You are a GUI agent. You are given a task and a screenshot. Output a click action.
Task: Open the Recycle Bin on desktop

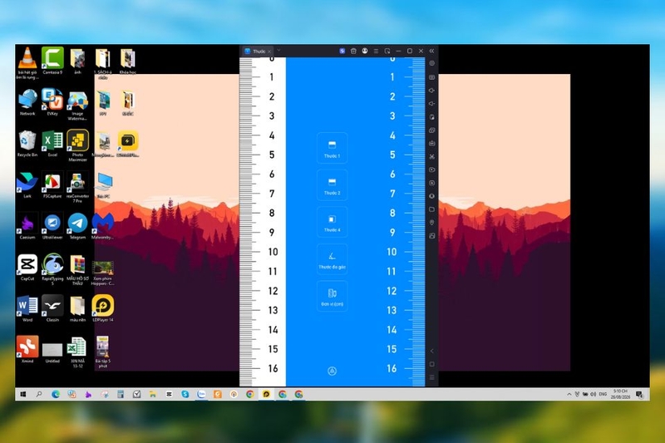(x=27, y=144)
